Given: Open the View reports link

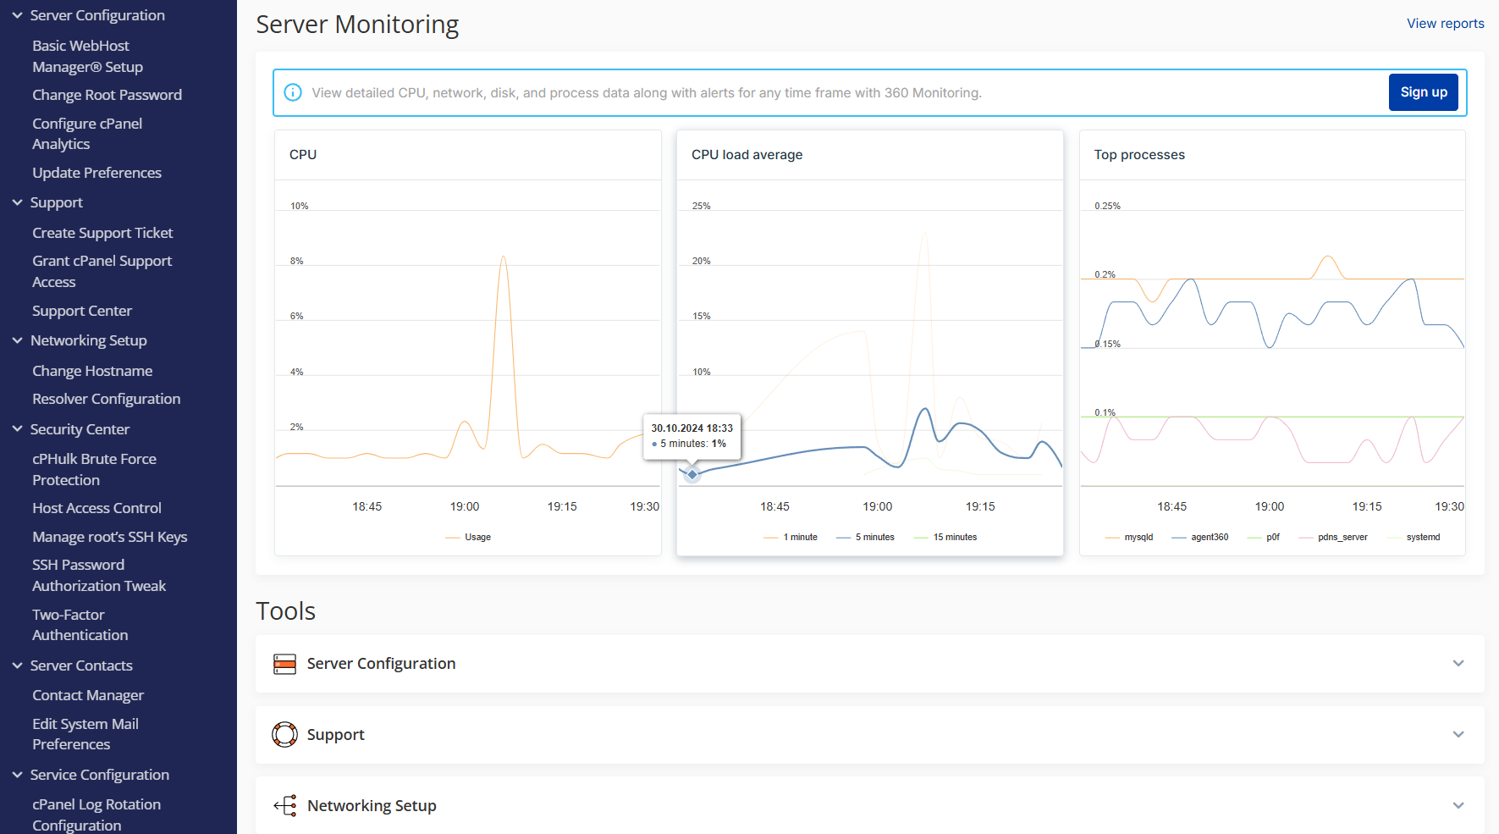Looking at the screenshot, I should 1445,23.
